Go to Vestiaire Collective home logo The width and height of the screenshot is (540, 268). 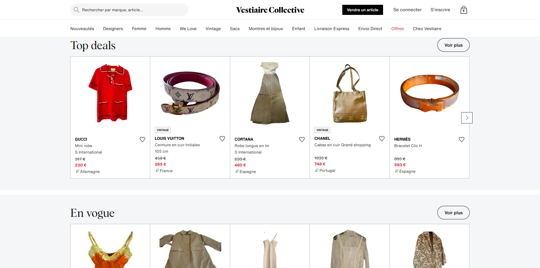point(270,10)
